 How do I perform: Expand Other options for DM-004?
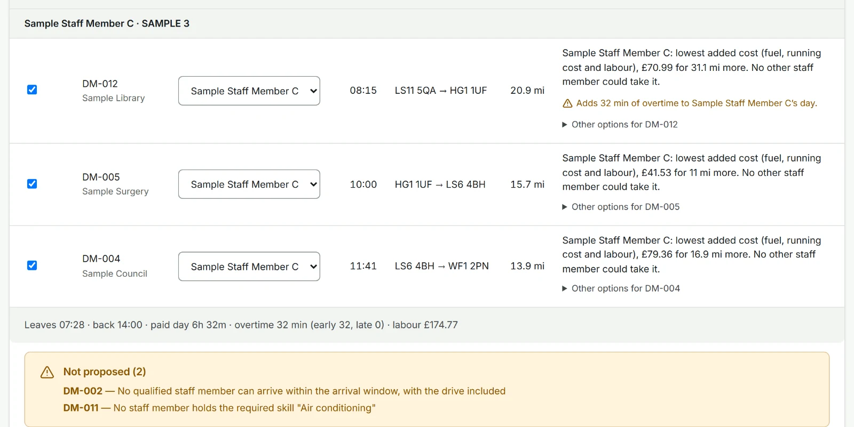click(x=621, y=288)
